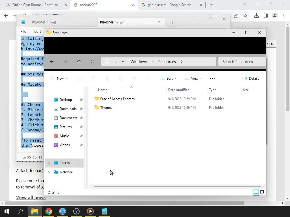This screenshot has height=217, width=290.
Task: Open Documents in Explorer sidebar
Action: [x=68, y=118]
